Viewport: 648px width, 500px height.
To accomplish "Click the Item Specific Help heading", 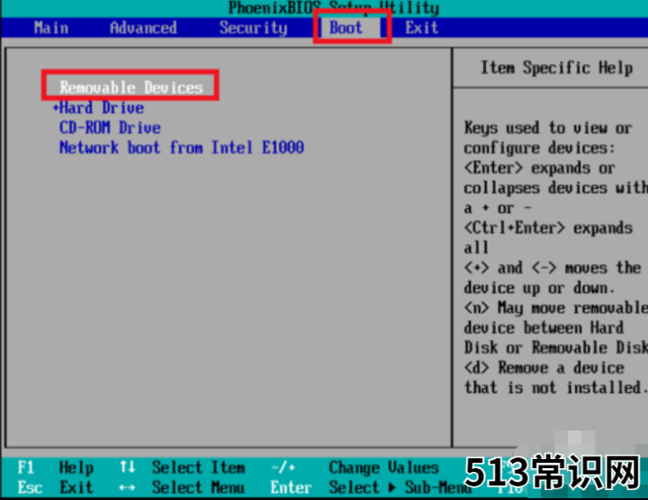I will coord(556,67).
